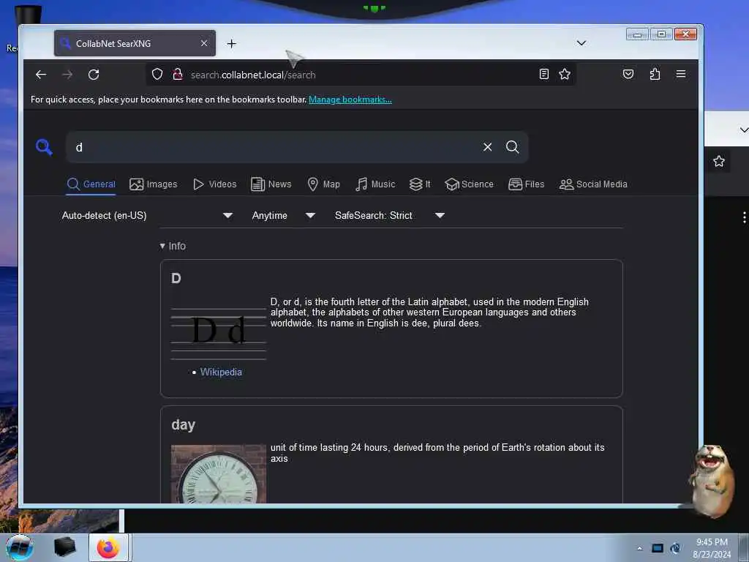
Task: Click the hamster desktop gadget
Action: 711,480
